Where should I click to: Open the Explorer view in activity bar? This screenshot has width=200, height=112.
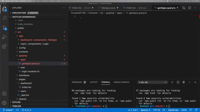pos(4,9)
